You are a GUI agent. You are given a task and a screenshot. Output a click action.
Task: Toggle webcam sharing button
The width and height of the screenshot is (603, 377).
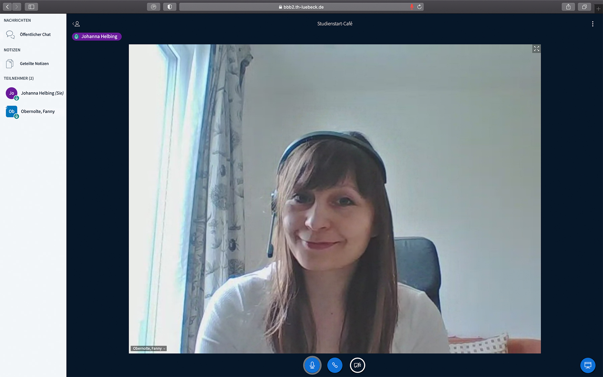pos(357,365)
